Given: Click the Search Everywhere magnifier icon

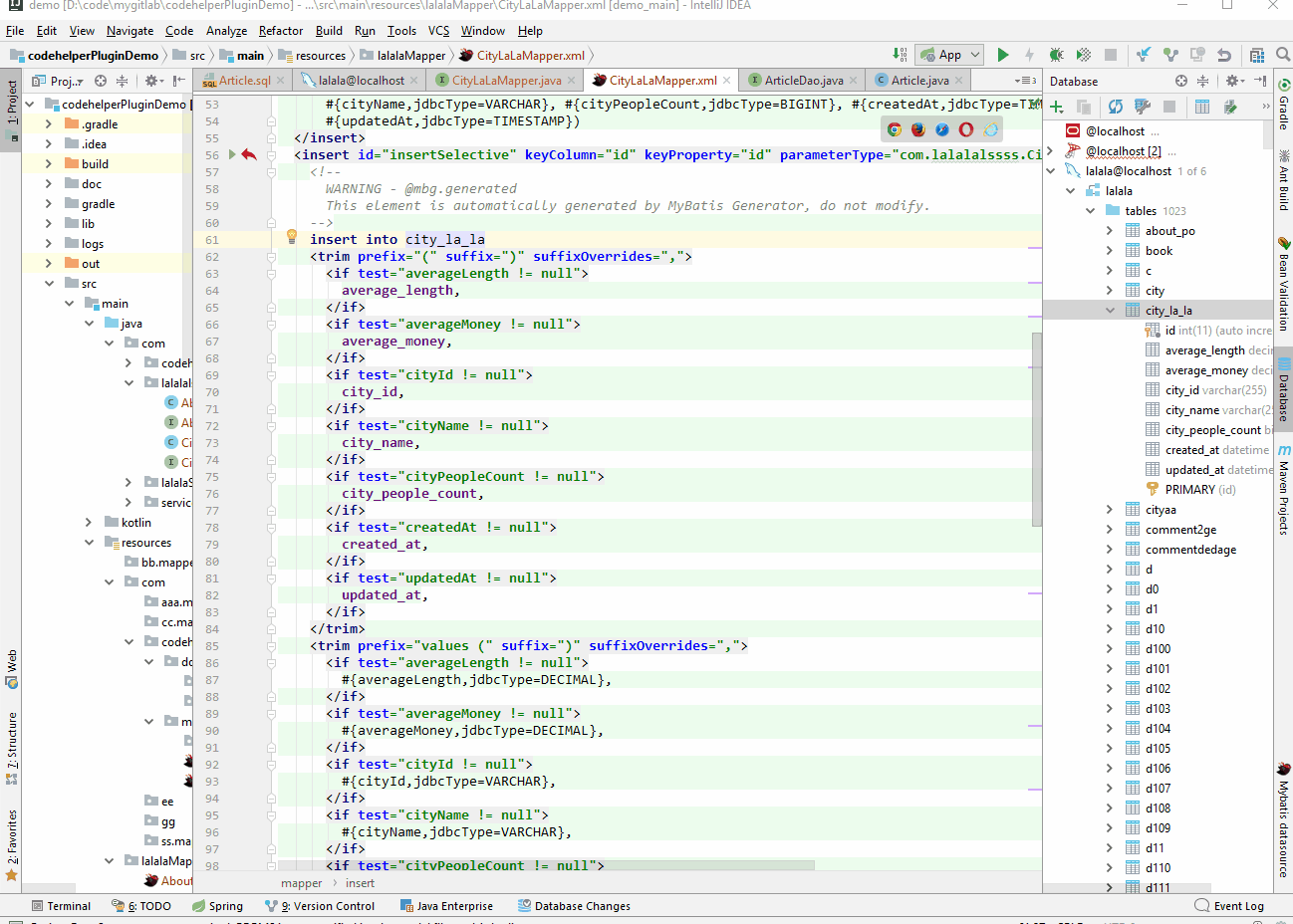Looking at the screenshot, I should click(1283, 55).
